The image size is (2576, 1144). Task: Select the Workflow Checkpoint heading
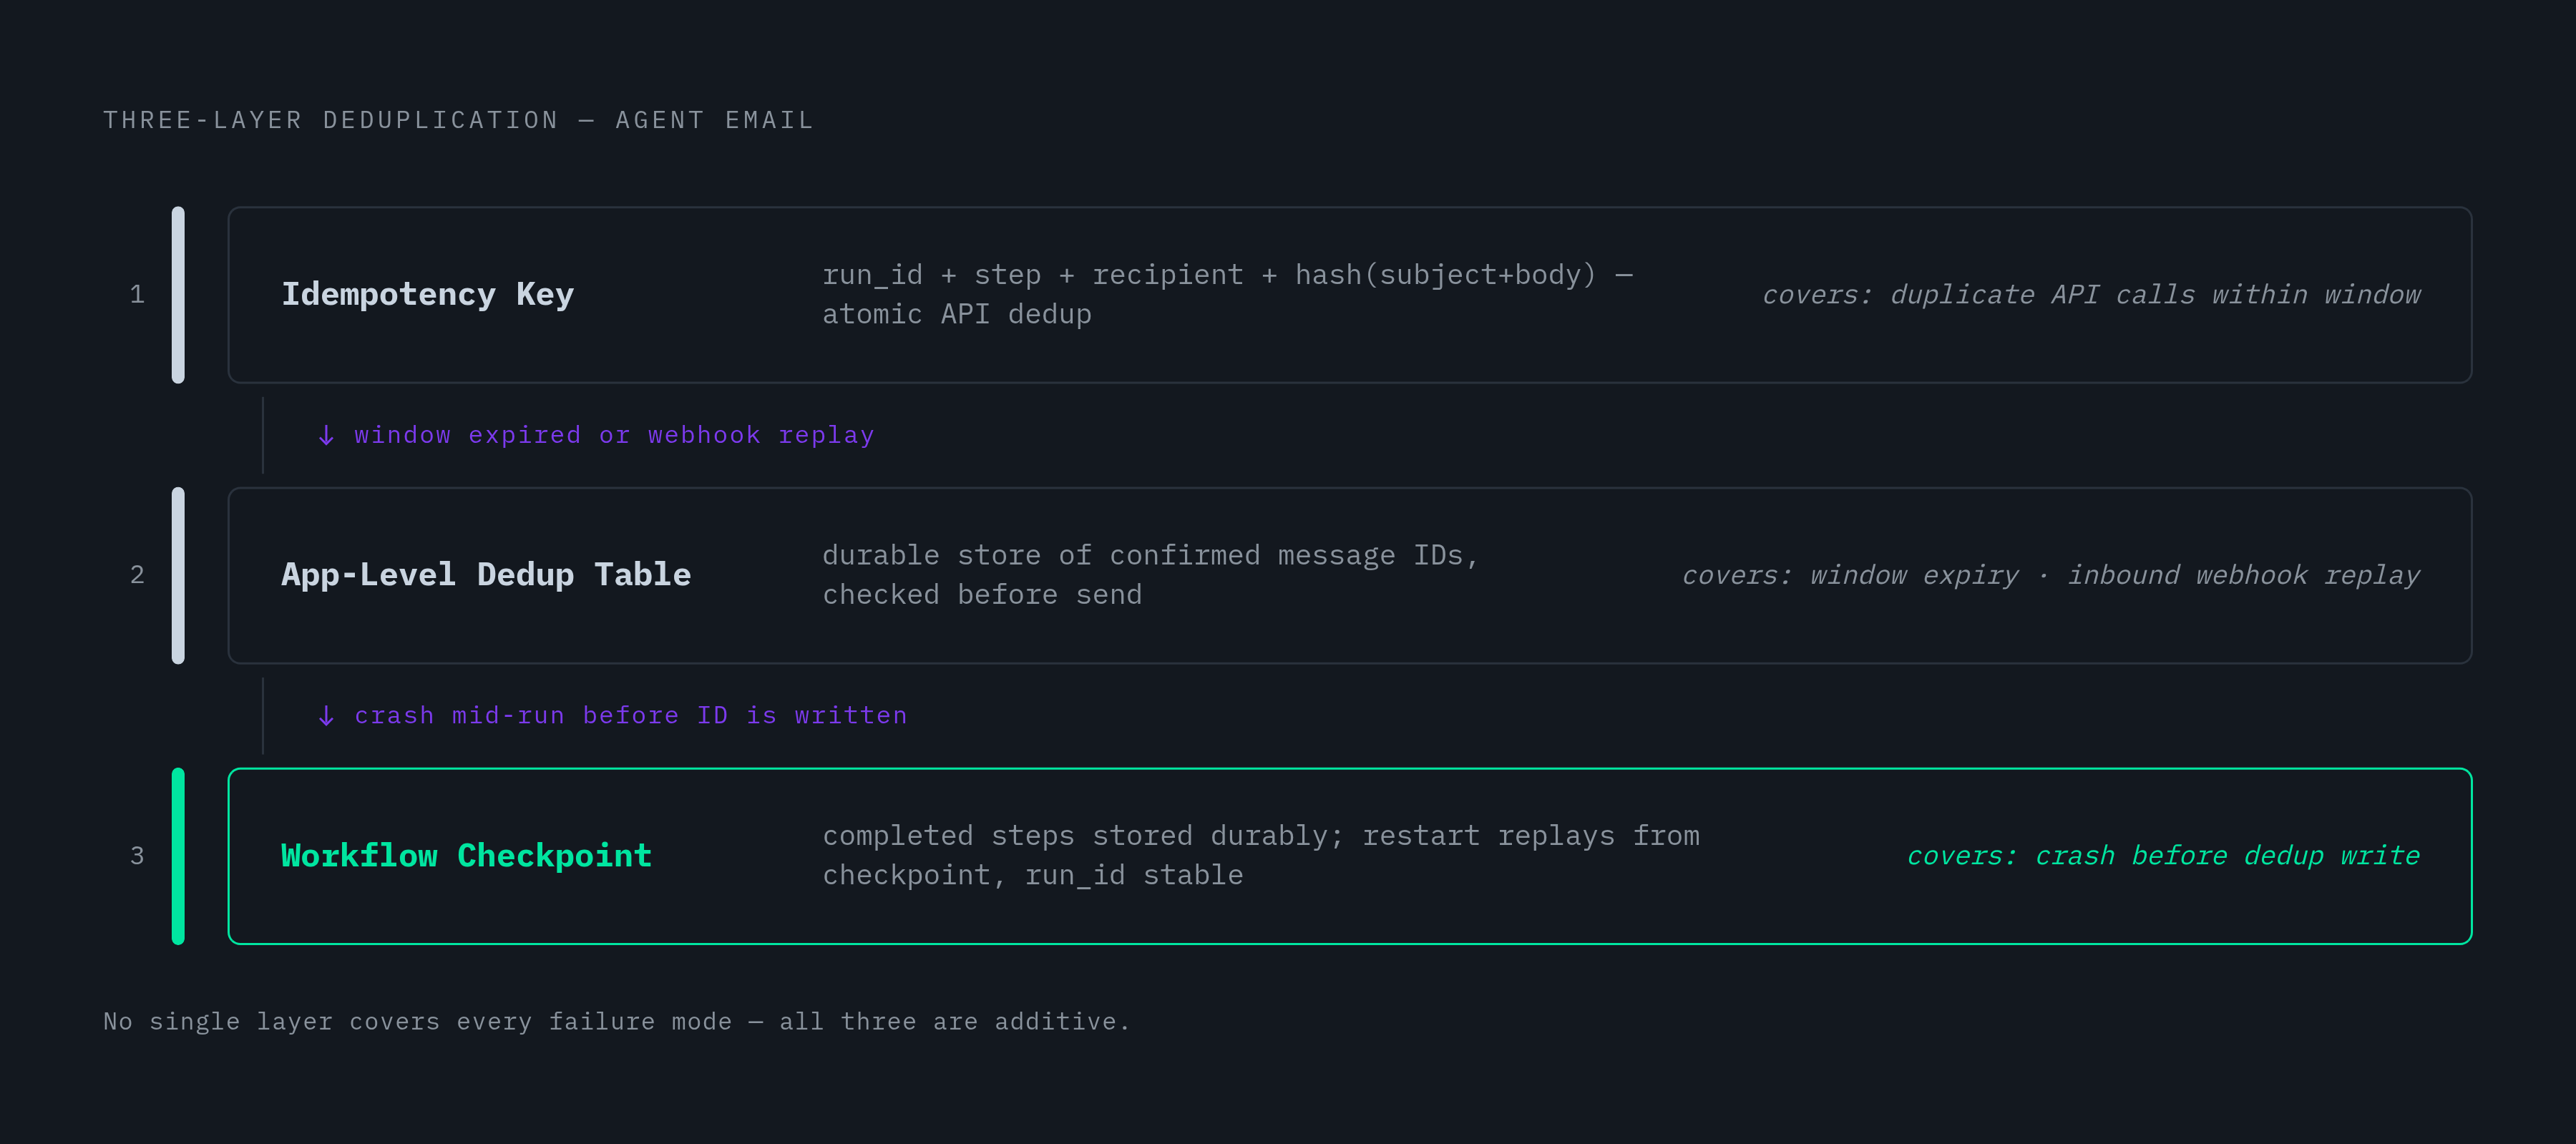(466, 856)
